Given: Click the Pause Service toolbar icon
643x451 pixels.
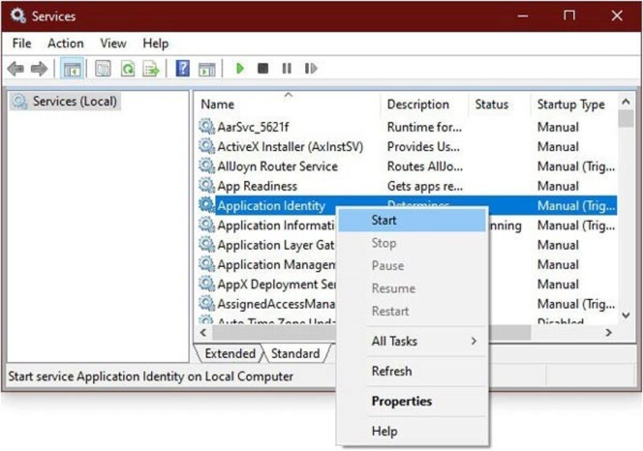Looking at the screenshot, I should click(287, 68).
